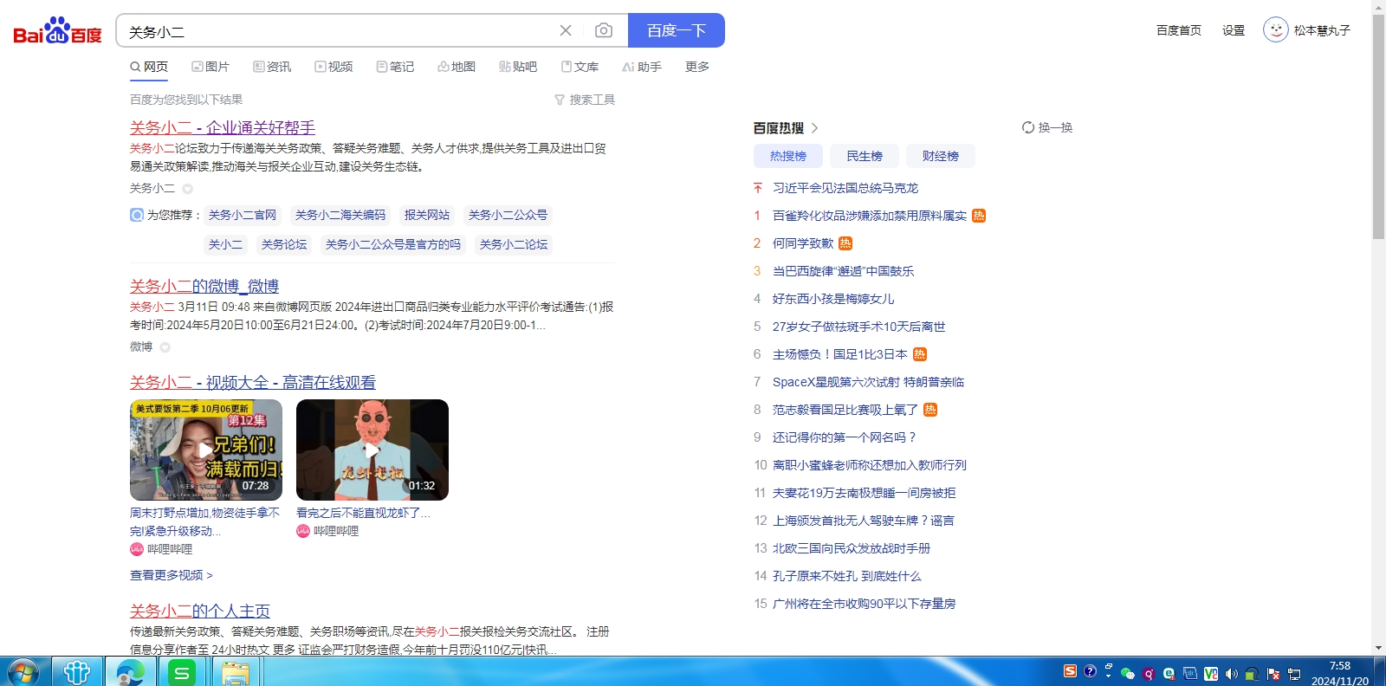
Task: Switch to 资讯 tab
Action: [x=272, y=67]
